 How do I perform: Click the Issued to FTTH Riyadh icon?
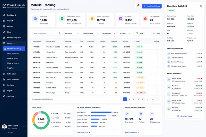[x=169, y=80]
